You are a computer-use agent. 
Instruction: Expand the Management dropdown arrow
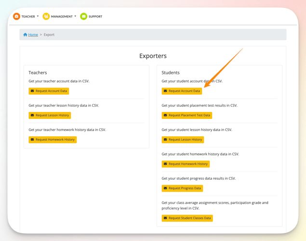(75, 16)
